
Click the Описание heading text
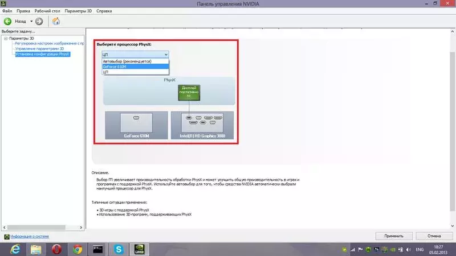pos(100,173)
